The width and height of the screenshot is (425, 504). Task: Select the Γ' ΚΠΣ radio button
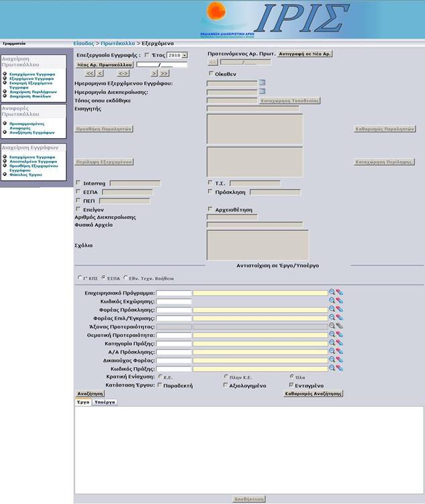(x=80, y=277)
